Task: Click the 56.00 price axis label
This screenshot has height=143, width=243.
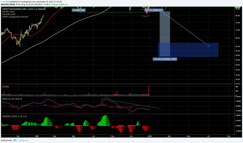Action: [x=238, y=65]
